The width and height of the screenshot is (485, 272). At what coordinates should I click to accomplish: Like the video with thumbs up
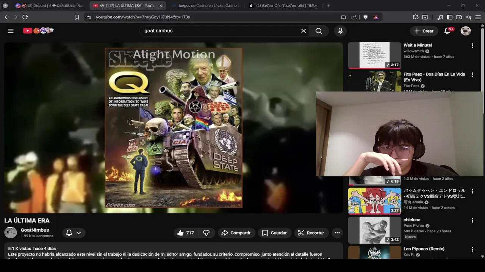pos(185,233)
